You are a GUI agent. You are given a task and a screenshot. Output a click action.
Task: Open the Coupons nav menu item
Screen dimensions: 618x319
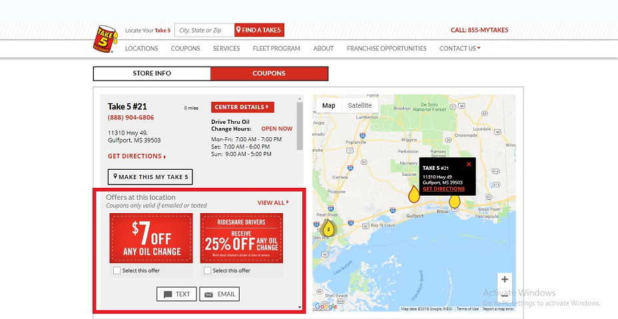185,48
